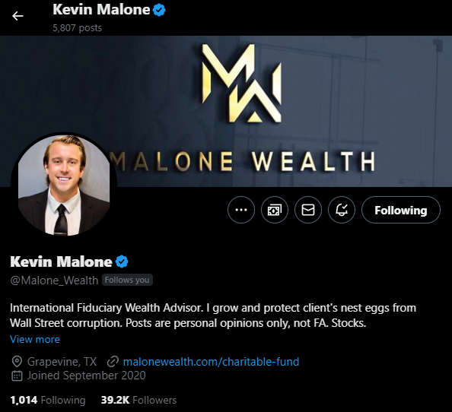This screenshot has height=412, width=452.
Task: Open the 1,014 Following list
Action: click(x=48, y=400)
